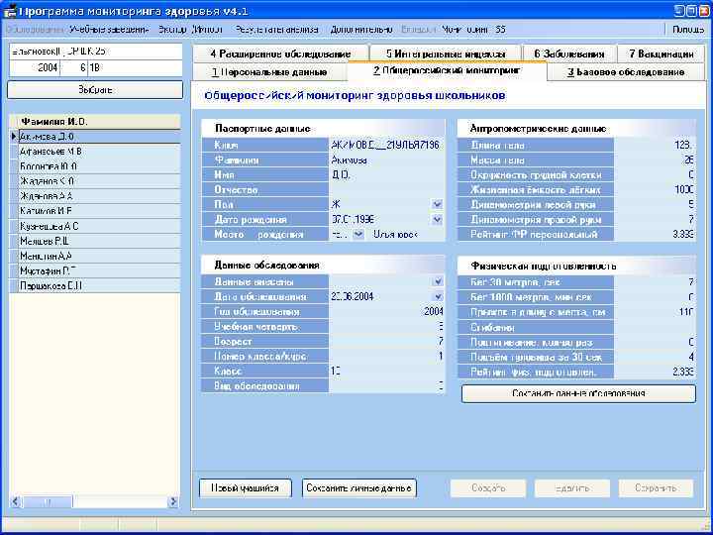Click the application icon in the title bar
This screenshot has height=535, width=713.
9,11
